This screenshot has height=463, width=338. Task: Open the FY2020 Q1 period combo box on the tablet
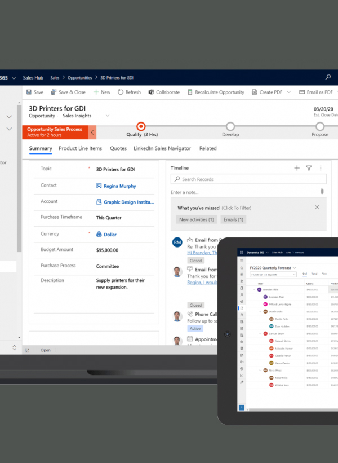(273, 274)
